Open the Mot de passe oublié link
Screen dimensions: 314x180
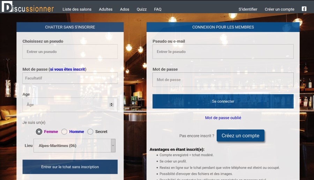point(223,118)
